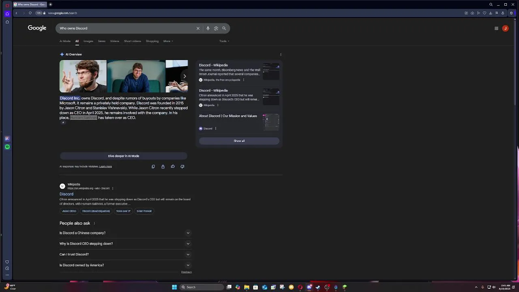The width and height of the screenshot is (519, 292).
Task: Open the Google account avatar J
Action: pos(505,28)
